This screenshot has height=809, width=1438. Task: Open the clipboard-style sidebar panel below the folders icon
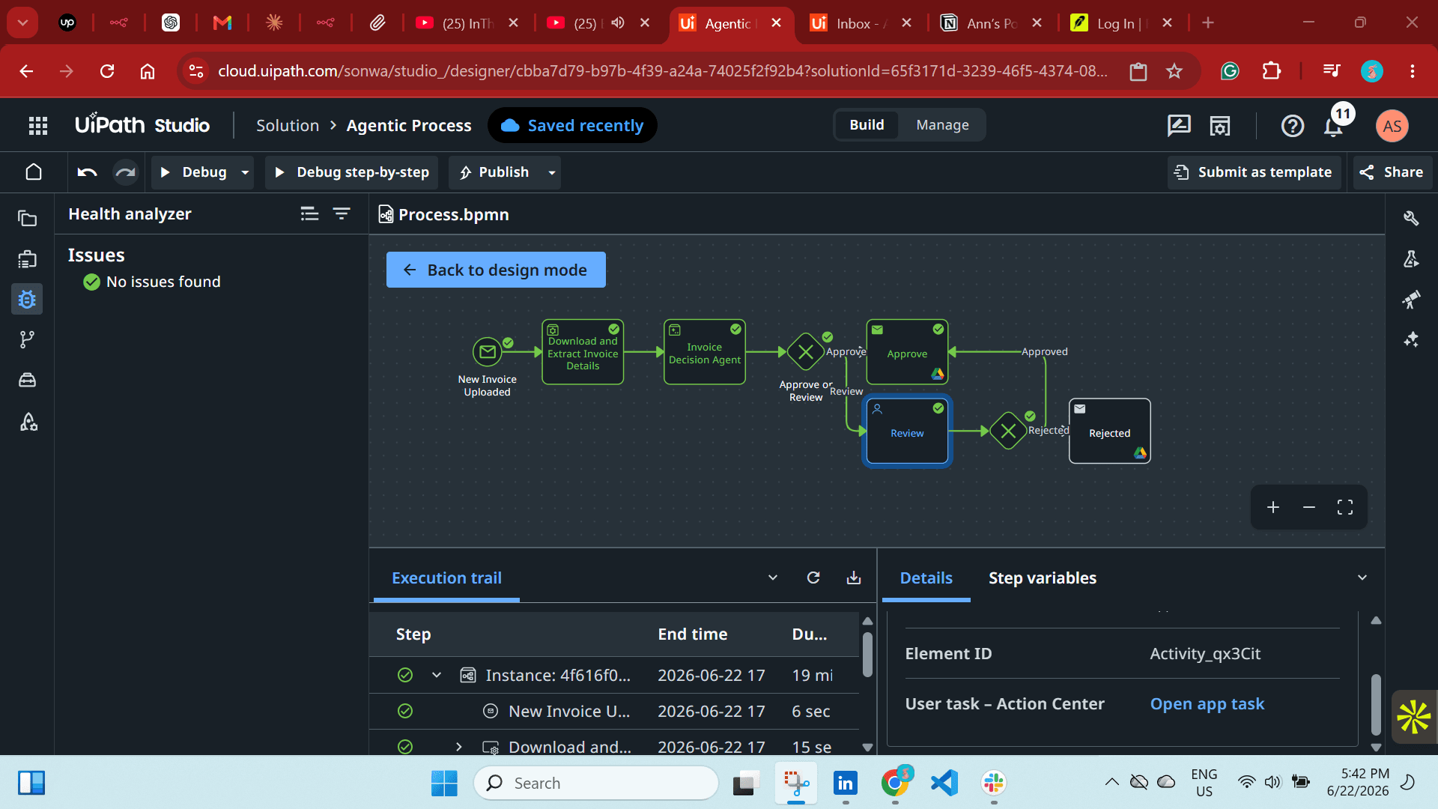pyautogui.click(x=27, y=259)
